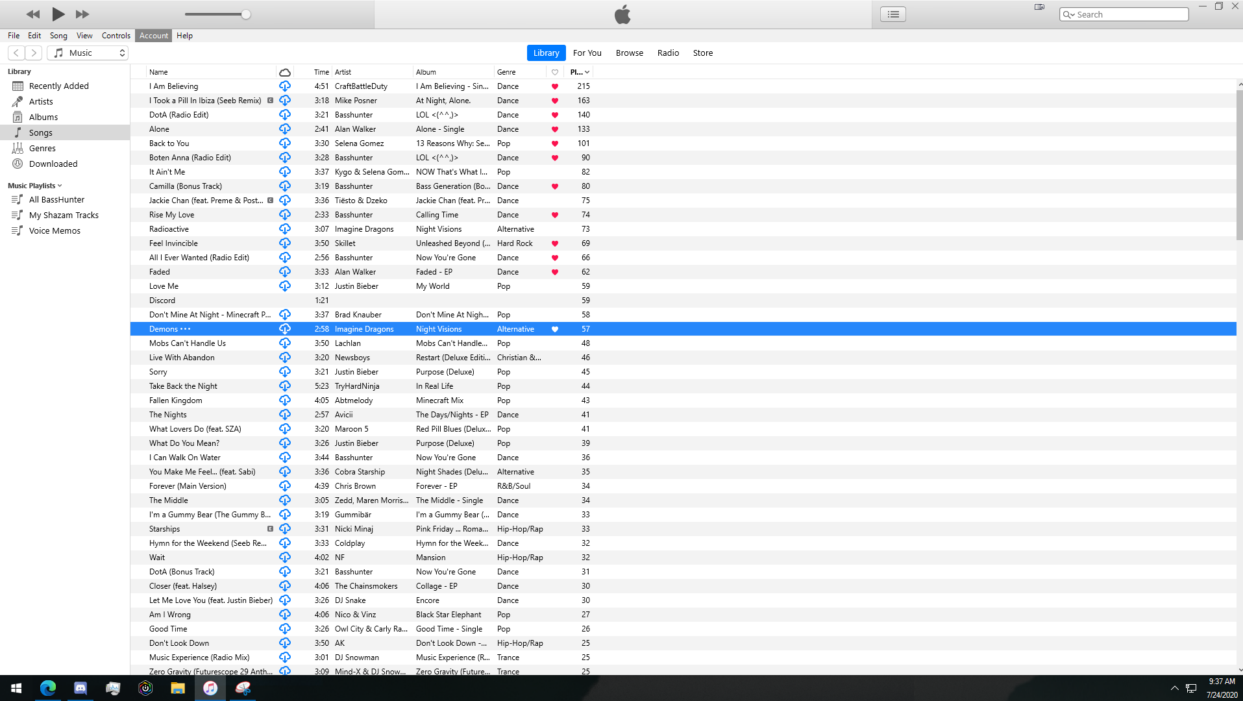
Task: Toggle the heart on Faded
Action: [x=555, y=272]
